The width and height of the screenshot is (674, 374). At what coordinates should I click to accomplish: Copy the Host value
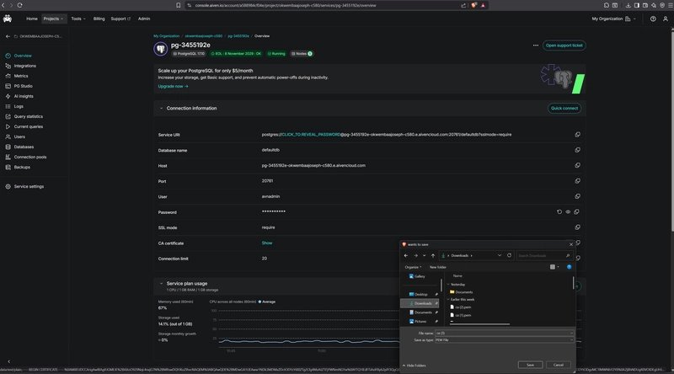(577, 165)
